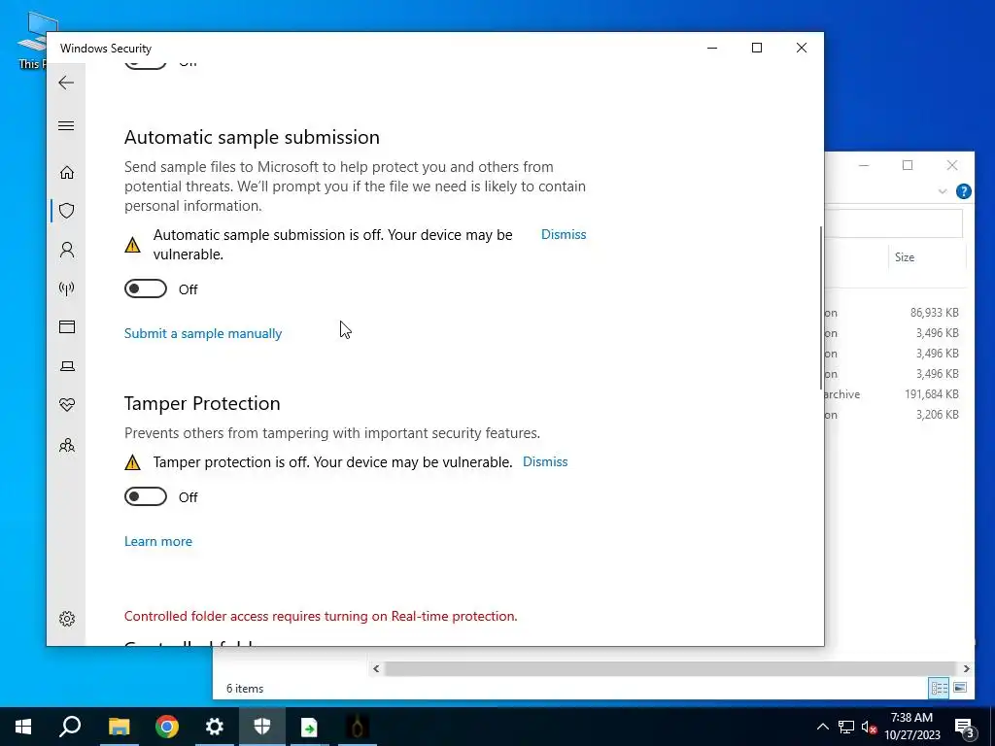
Task: Click the Controlled folder access red notice
Action: click(321, 616)
